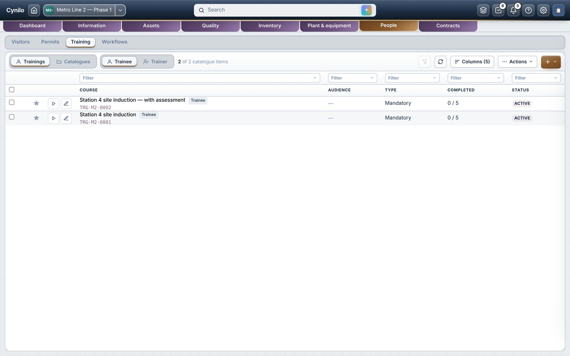This screenshot has width=570, height=356.
Task: Select the Trainee mode toggle
Action: (119, 62)
